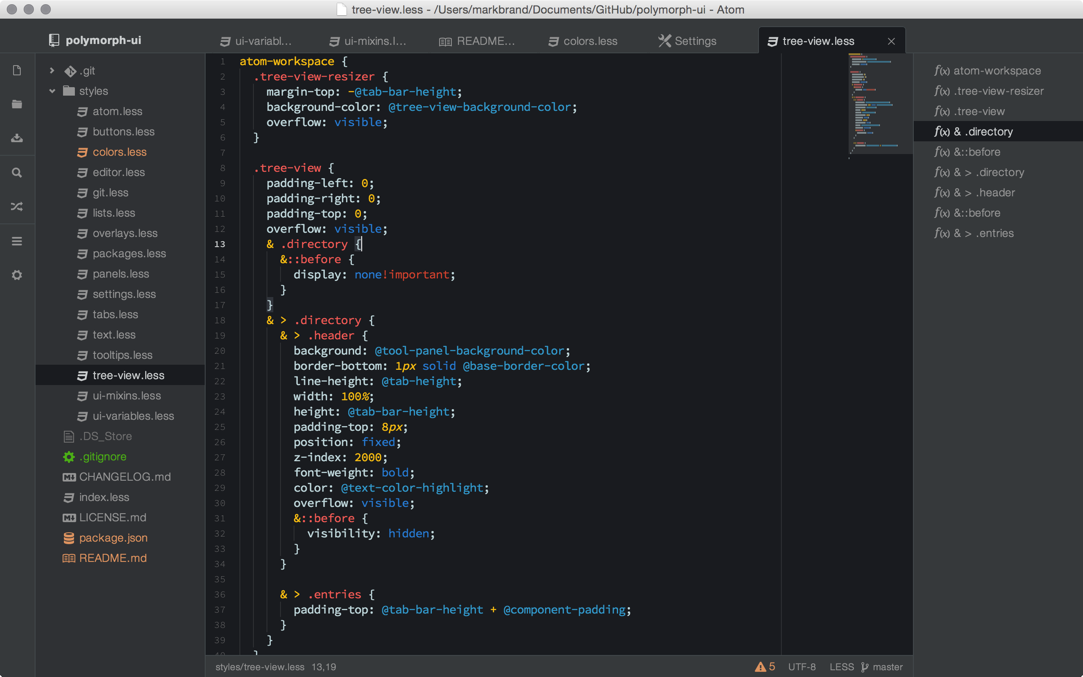Open search via the magnifier icon
This screenshot has height=677, width=1083.
17,172
